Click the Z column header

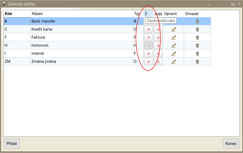(148, 13)
